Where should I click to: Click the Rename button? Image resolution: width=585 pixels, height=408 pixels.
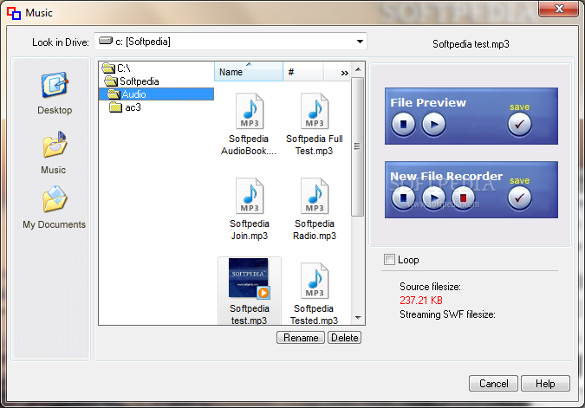[301, 338]
